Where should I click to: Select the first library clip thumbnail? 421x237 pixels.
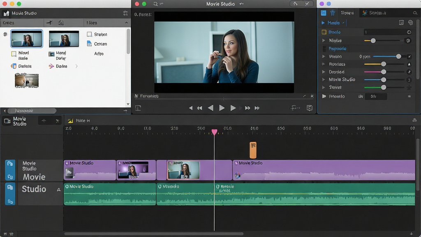(x=27, y=39)
